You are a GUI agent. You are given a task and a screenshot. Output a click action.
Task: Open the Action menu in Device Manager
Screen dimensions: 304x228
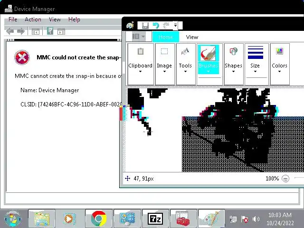(33, 19)
